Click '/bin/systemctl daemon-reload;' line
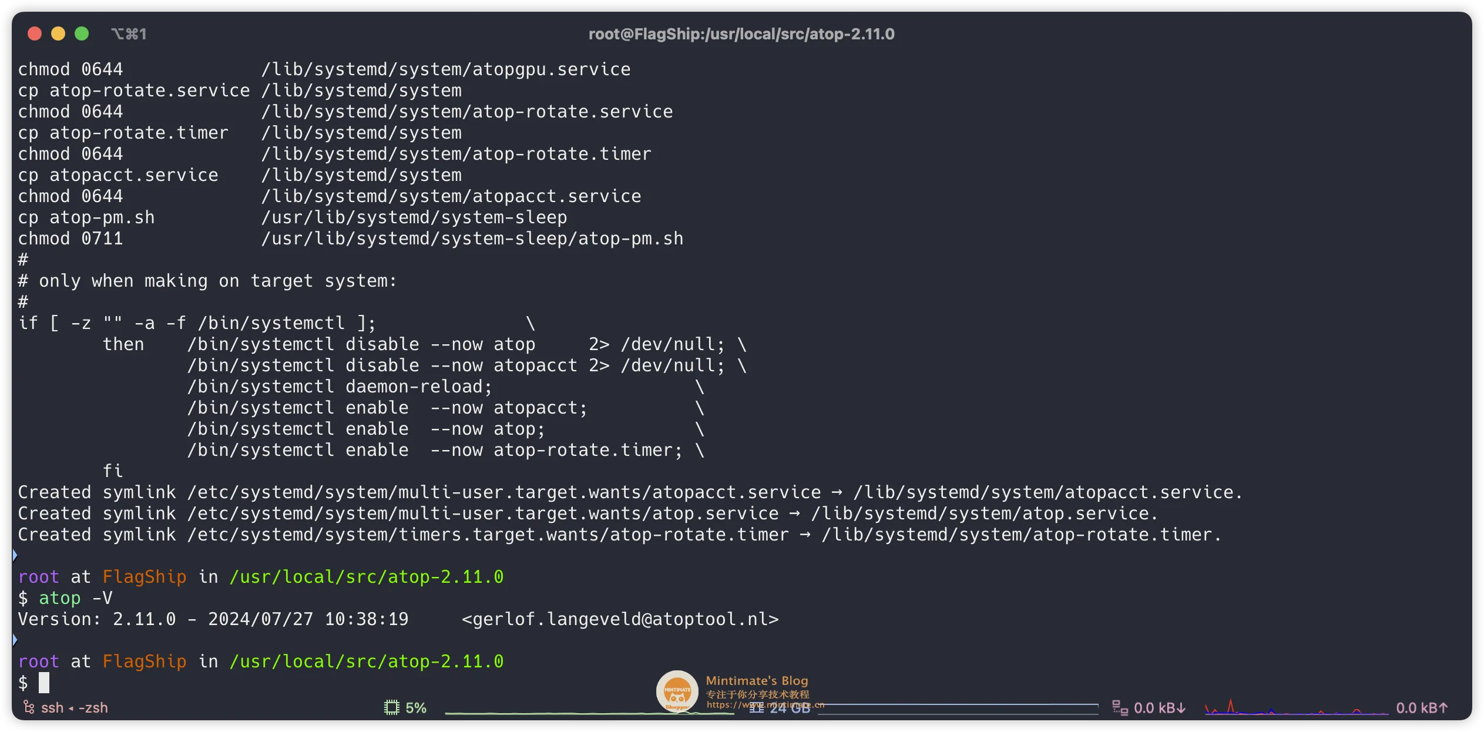The height and width of the screenshot is (732, 1484). 339,387
